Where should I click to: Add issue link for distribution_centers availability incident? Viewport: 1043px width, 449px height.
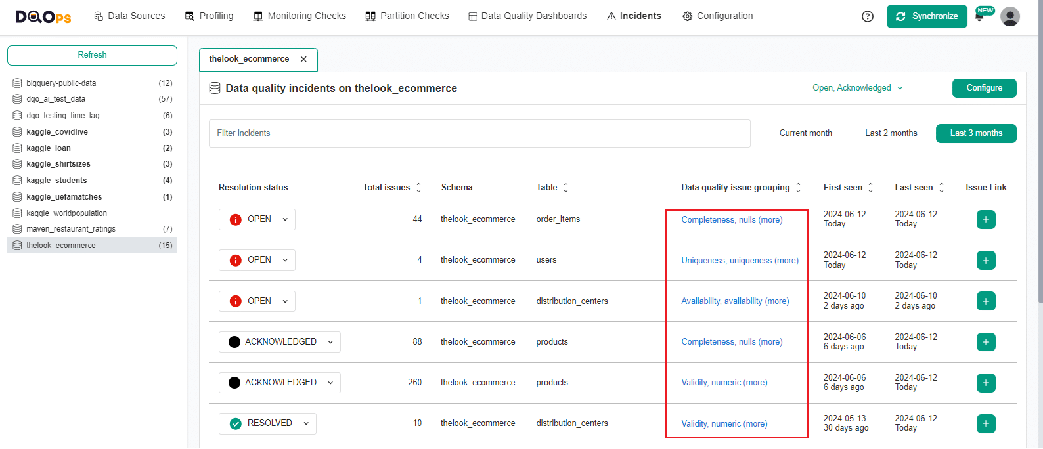[x=986, y=301]
